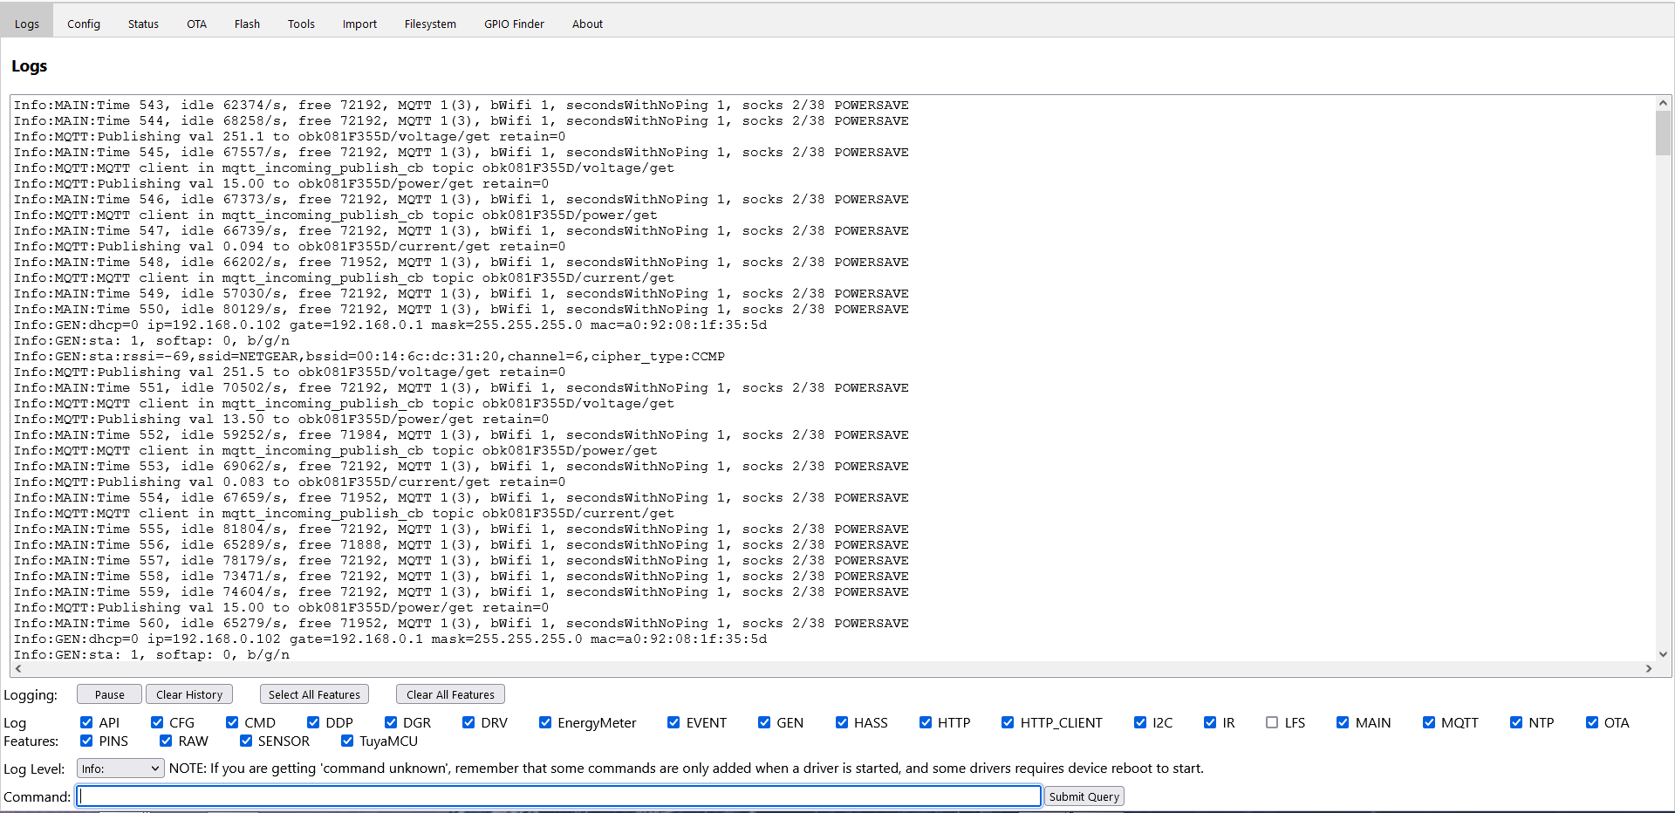This screenshot has width=1675, height=813.
Task: Toggle the I2C log feature
Action: (1140, 722)
